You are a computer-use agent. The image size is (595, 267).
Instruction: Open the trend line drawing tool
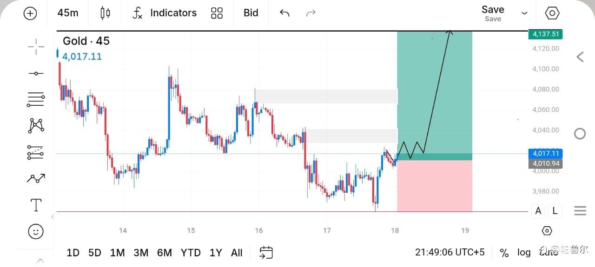(36, 73)
